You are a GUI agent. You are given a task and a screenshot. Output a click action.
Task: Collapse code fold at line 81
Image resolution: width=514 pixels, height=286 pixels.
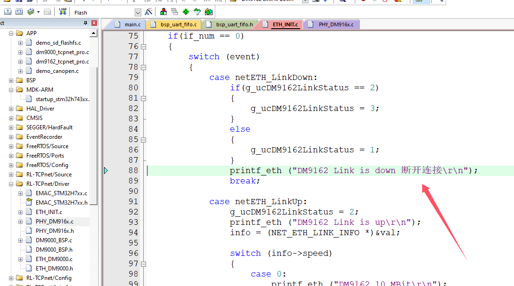[143, 98]
